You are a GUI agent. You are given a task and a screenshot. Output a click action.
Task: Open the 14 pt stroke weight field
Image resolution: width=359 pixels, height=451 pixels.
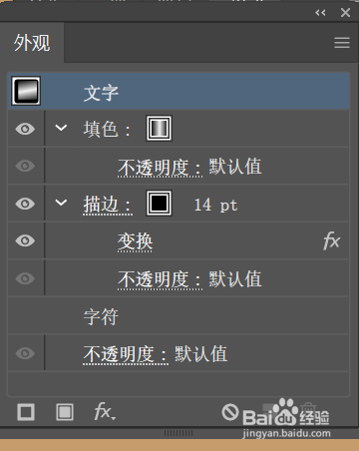215,205
